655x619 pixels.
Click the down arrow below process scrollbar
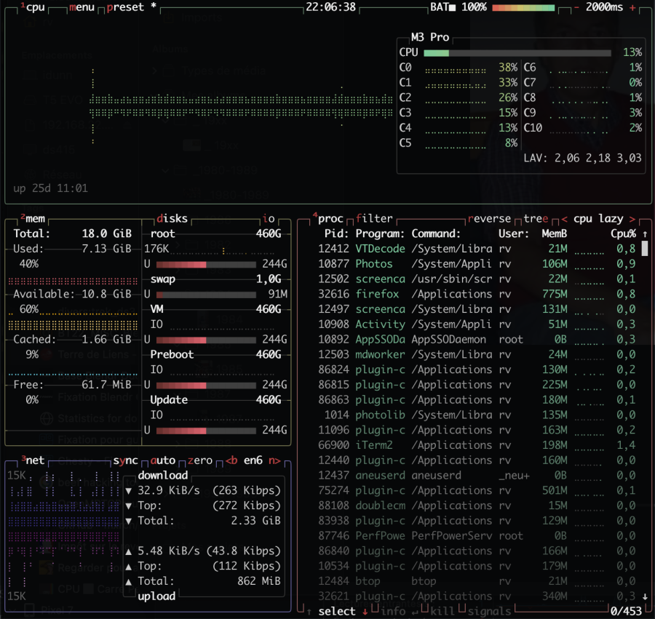click(645, 596)
